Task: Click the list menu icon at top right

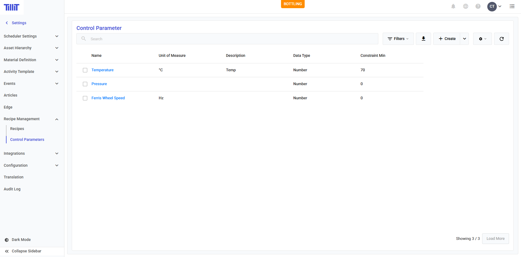Action: pyautogui.click(x=512, y=6)
